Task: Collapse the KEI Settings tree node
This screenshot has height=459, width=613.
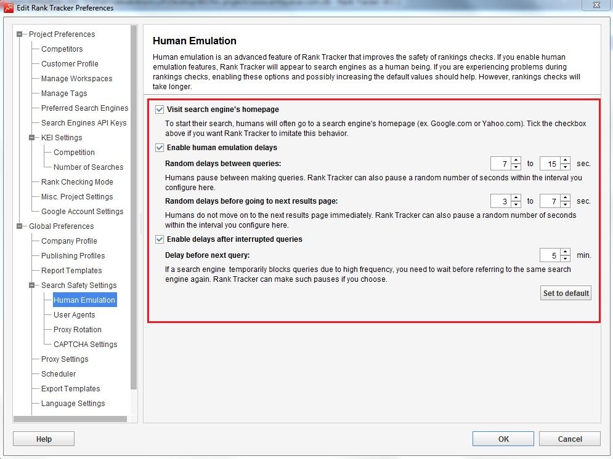Action: (32, 137)
